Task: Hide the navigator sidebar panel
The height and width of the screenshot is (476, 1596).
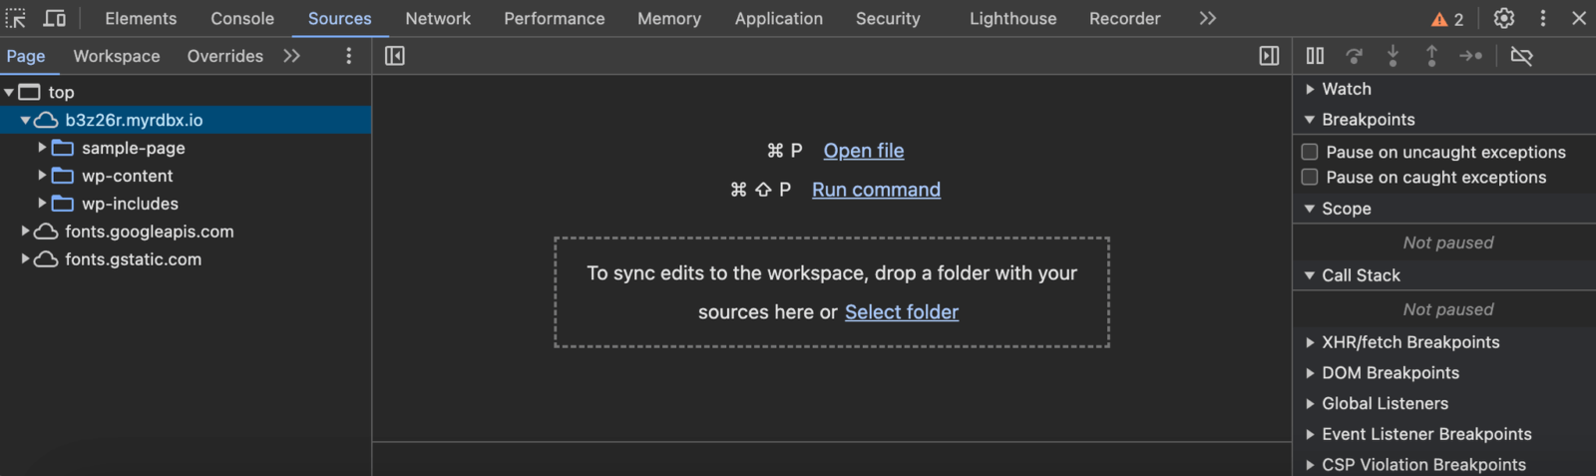Action: click(x=395, y=56)
